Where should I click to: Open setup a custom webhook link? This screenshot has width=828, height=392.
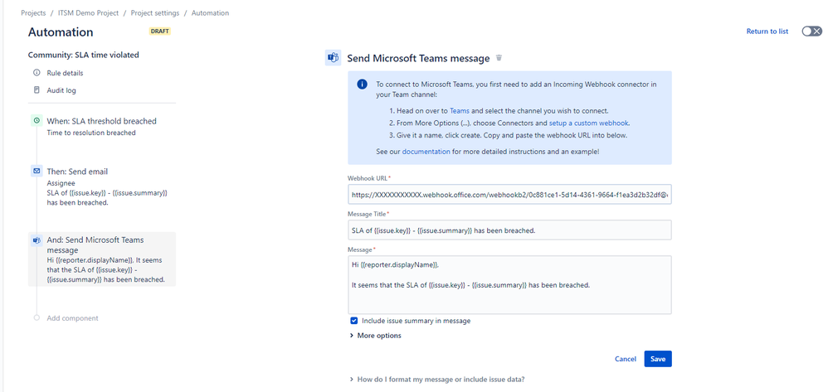point(589,123)
